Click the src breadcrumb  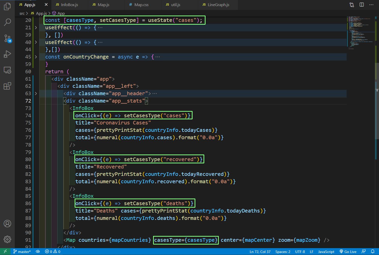(22, 13)
